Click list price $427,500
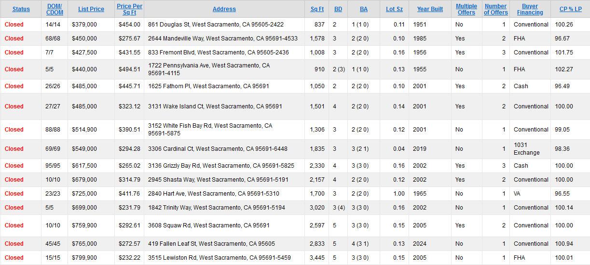Viewport: 590px width, 265px height. pyautogui.click(x=84, y=53)
